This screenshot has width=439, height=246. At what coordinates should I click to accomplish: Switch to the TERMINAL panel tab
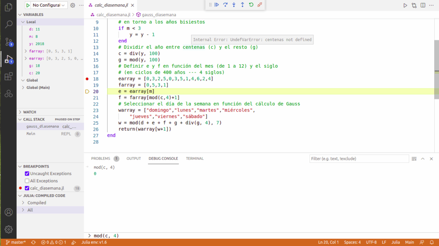tap(195, 159)
